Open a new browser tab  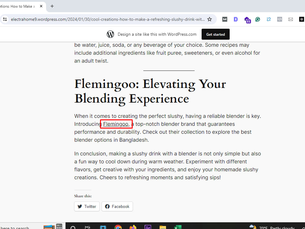coord(52,6)
